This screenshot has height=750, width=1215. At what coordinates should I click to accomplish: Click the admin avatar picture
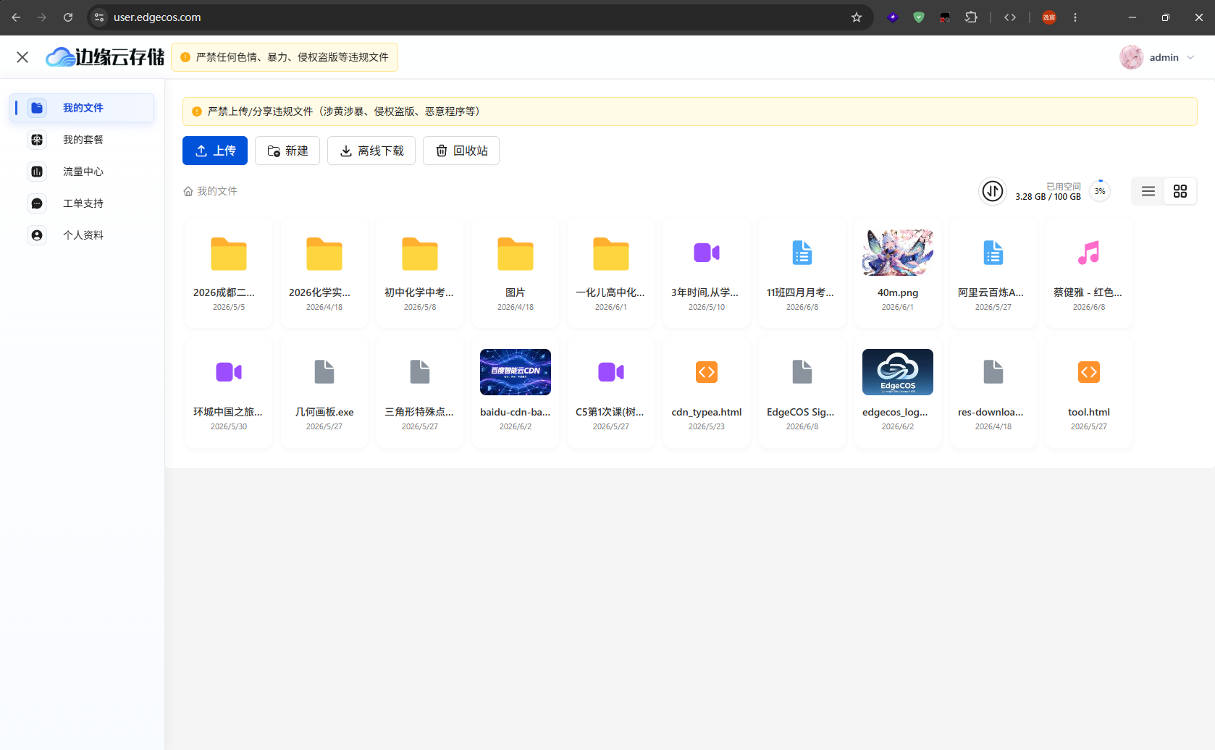coord(1132,57)
